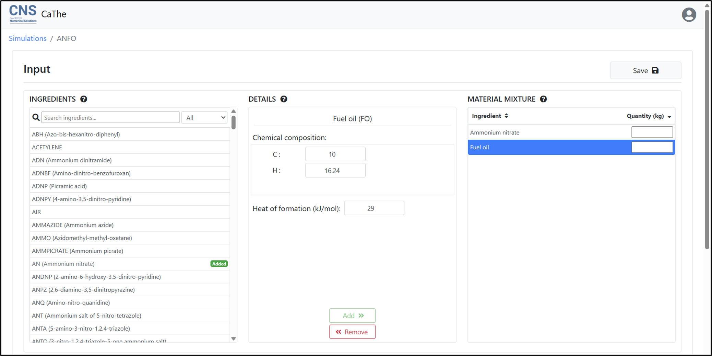
Task: Click the Fuel oil quantity field
Action: (x=652, y=147)
